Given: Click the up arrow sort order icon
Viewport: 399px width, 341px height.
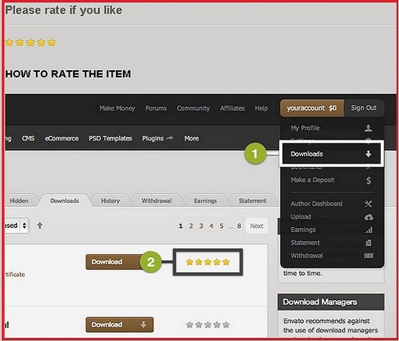Looking at the screenshot, I should 40,226.
